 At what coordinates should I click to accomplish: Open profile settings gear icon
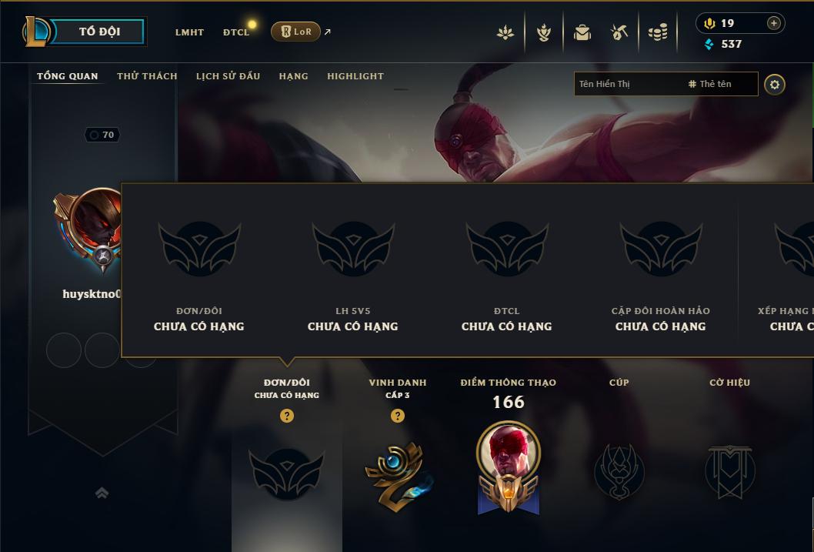pos(775,85)
